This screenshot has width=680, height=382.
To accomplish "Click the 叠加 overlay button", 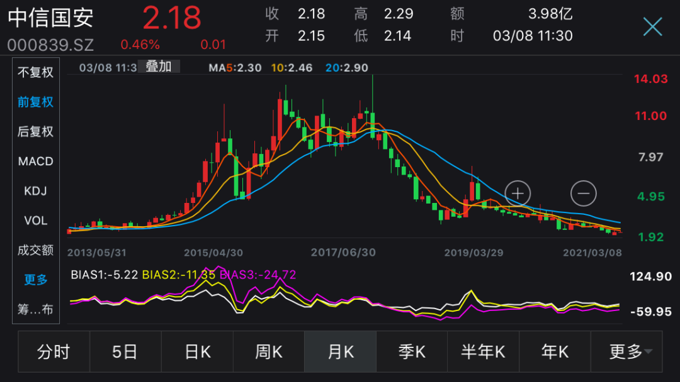I will [159, 67].
